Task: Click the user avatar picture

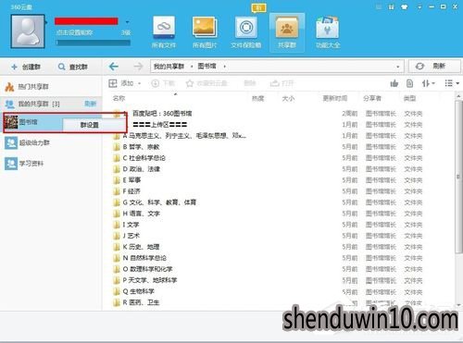Action: click(28, 31)
